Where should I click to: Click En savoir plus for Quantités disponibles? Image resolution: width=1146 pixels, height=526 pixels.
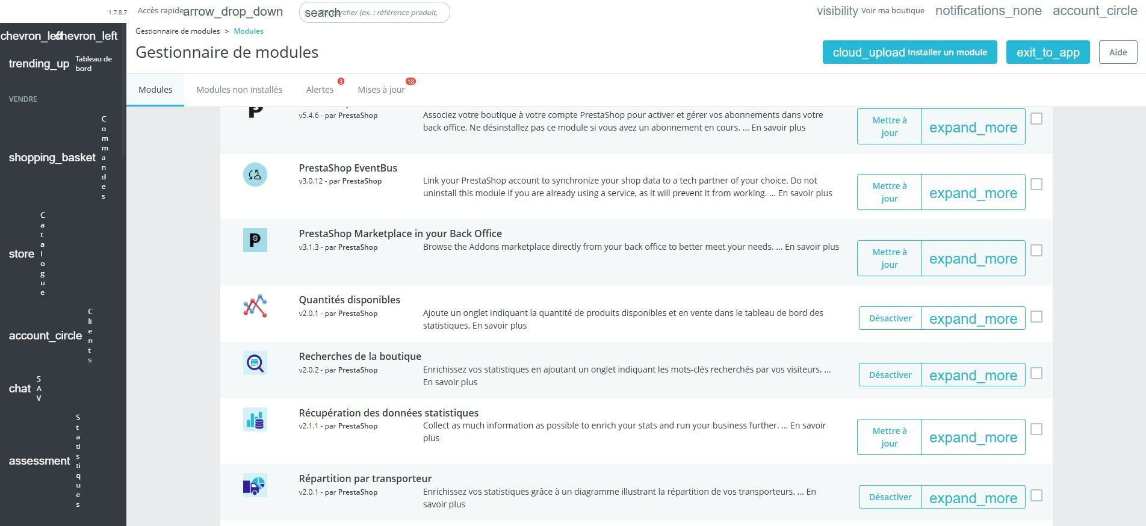[500, 326]
